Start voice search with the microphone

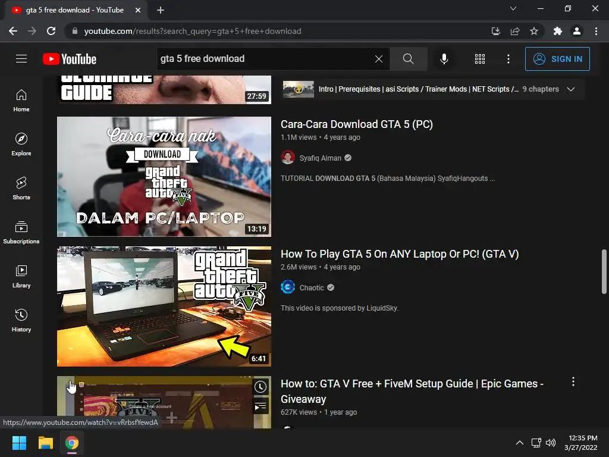point(444,59)
